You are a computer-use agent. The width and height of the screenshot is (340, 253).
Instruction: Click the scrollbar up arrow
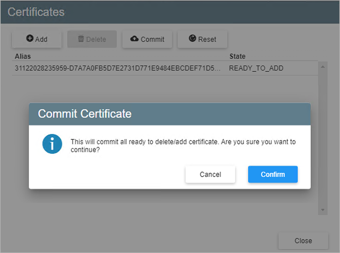tap(323, 67)
